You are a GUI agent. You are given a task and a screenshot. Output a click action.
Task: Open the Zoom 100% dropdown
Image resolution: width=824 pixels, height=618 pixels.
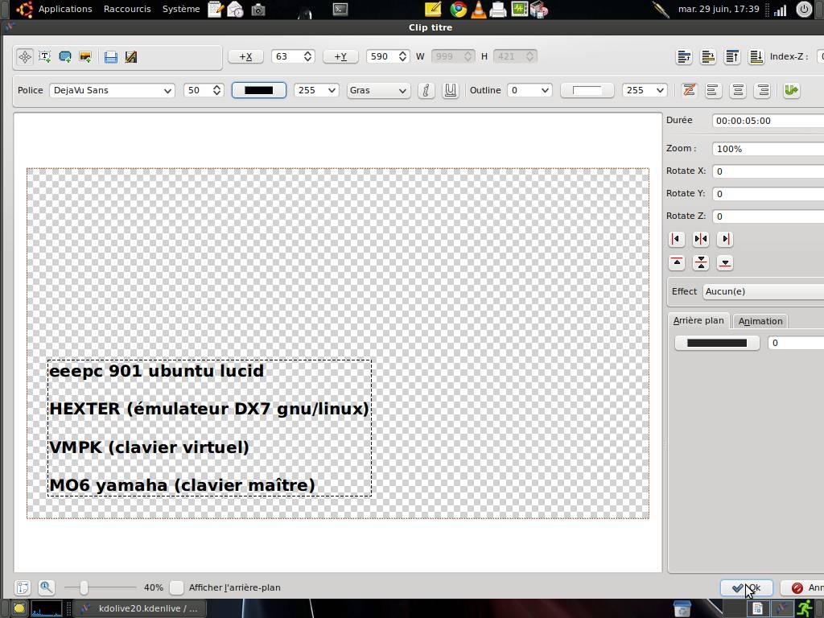point(768,149)
